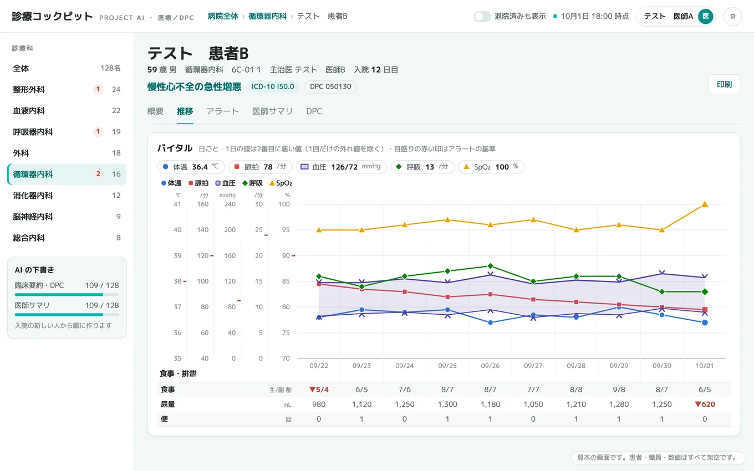Click the DPC 050130 tag
This screenshot has height=471, width=754.
pos(330,86)
